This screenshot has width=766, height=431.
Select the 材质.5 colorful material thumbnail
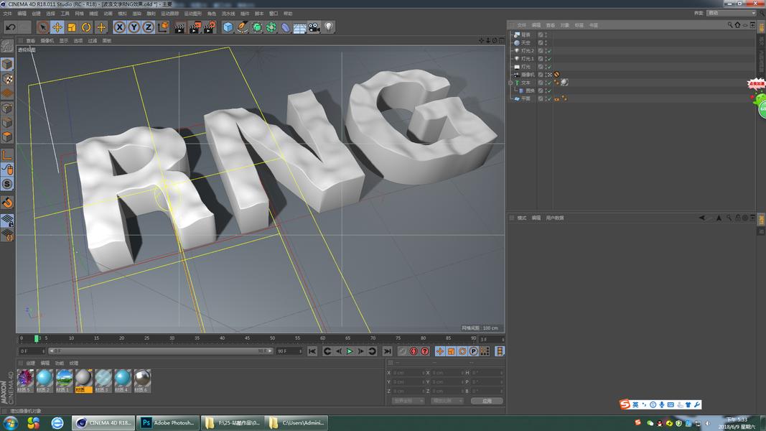coord(25,379)
